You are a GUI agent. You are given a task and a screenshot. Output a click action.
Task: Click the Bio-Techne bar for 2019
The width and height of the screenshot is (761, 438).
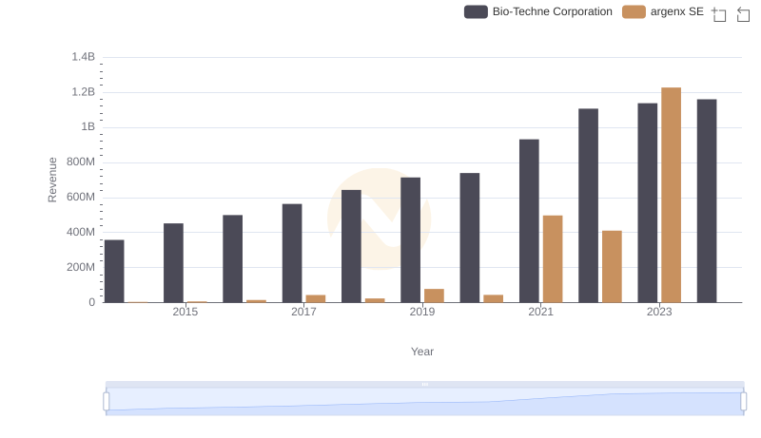411,239
